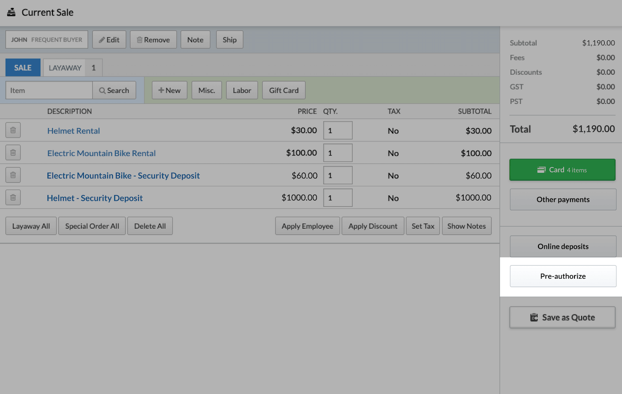
Task: Delete the Helmet Rental line with trash icon
Action: [x=13, y=130]
